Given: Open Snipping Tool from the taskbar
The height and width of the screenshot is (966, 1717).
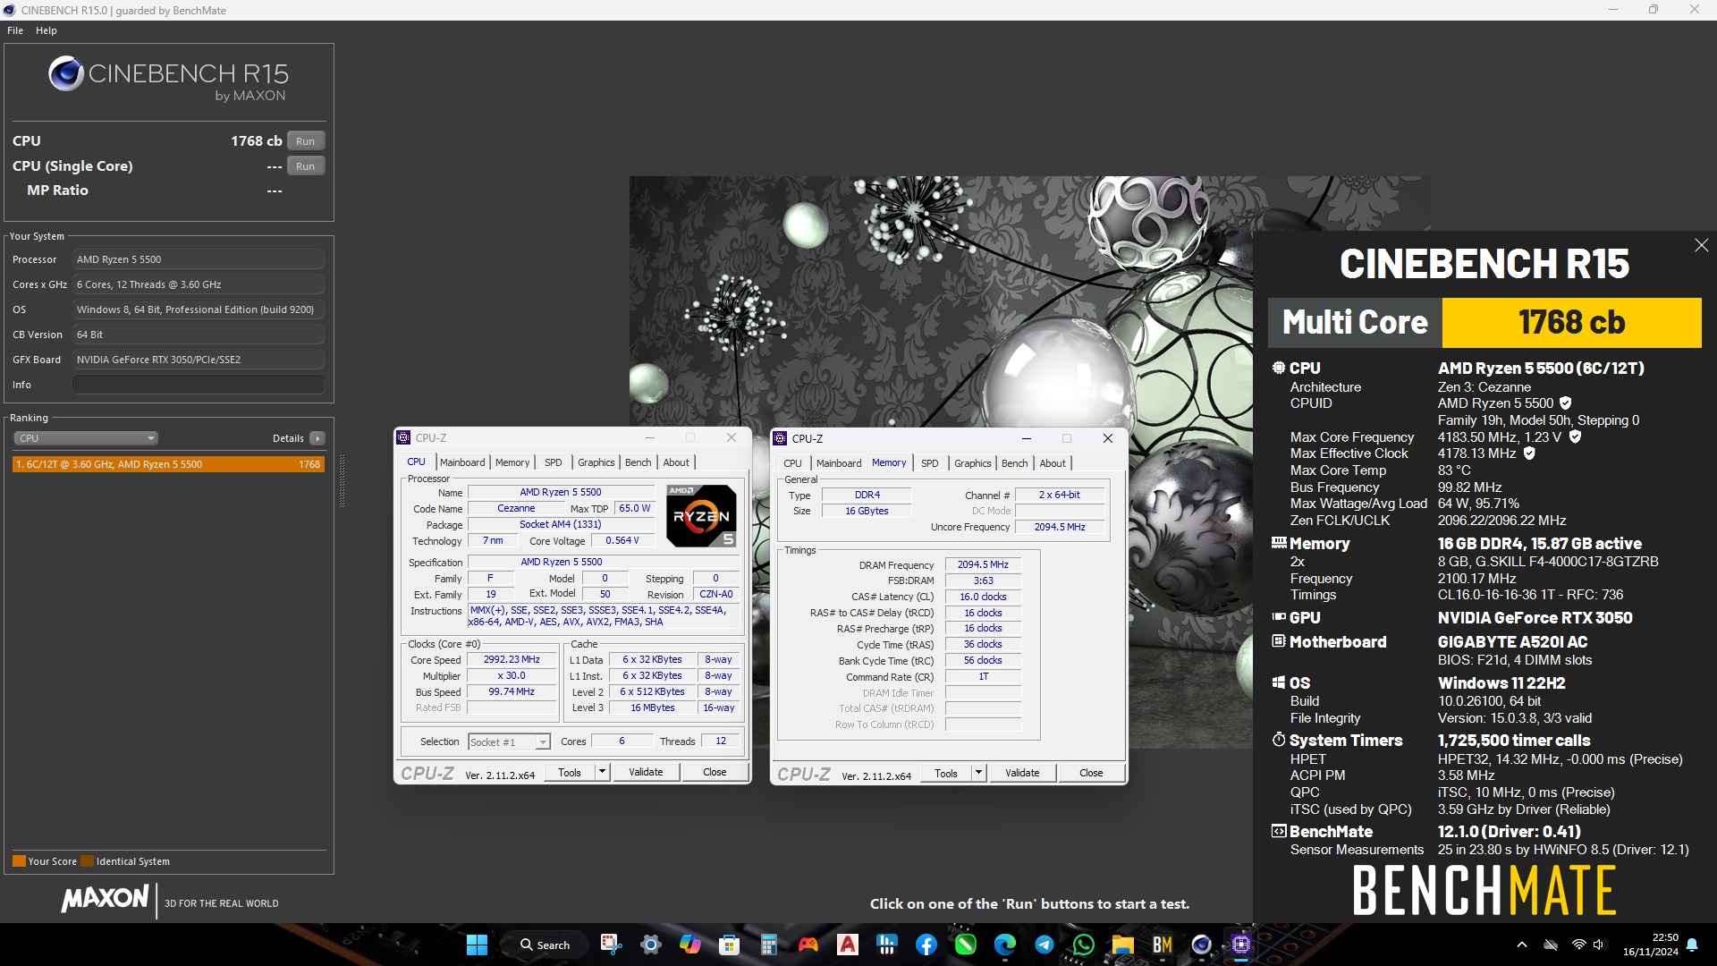Looking at the screenshot, I should (611, 945).
